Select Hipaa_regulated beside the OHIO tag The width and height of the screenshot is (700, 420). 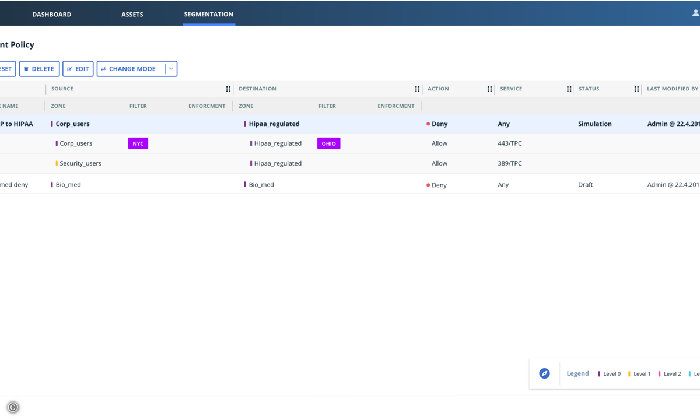pos(278,143)
